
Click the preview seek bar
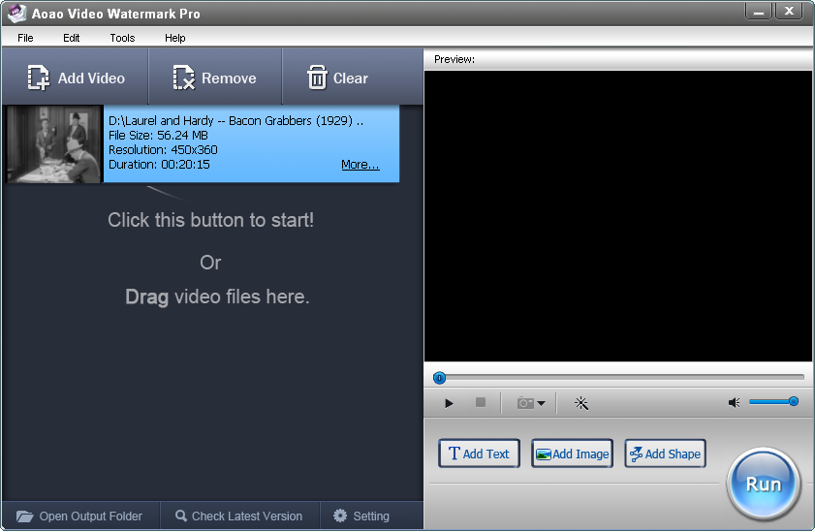click(620, 377)
